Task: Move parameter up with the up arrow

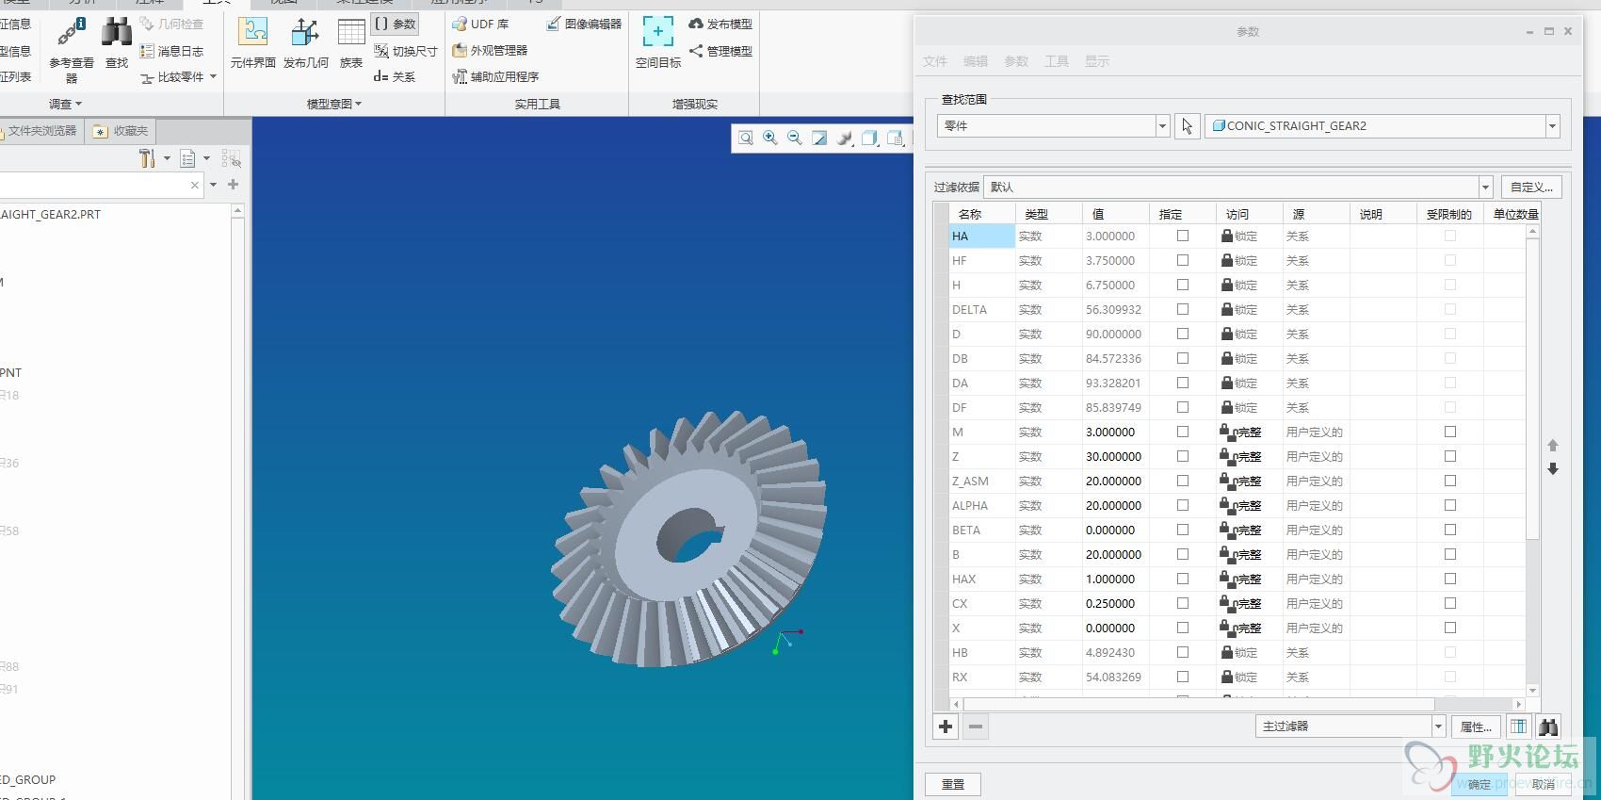Action: click(1553, 445)
